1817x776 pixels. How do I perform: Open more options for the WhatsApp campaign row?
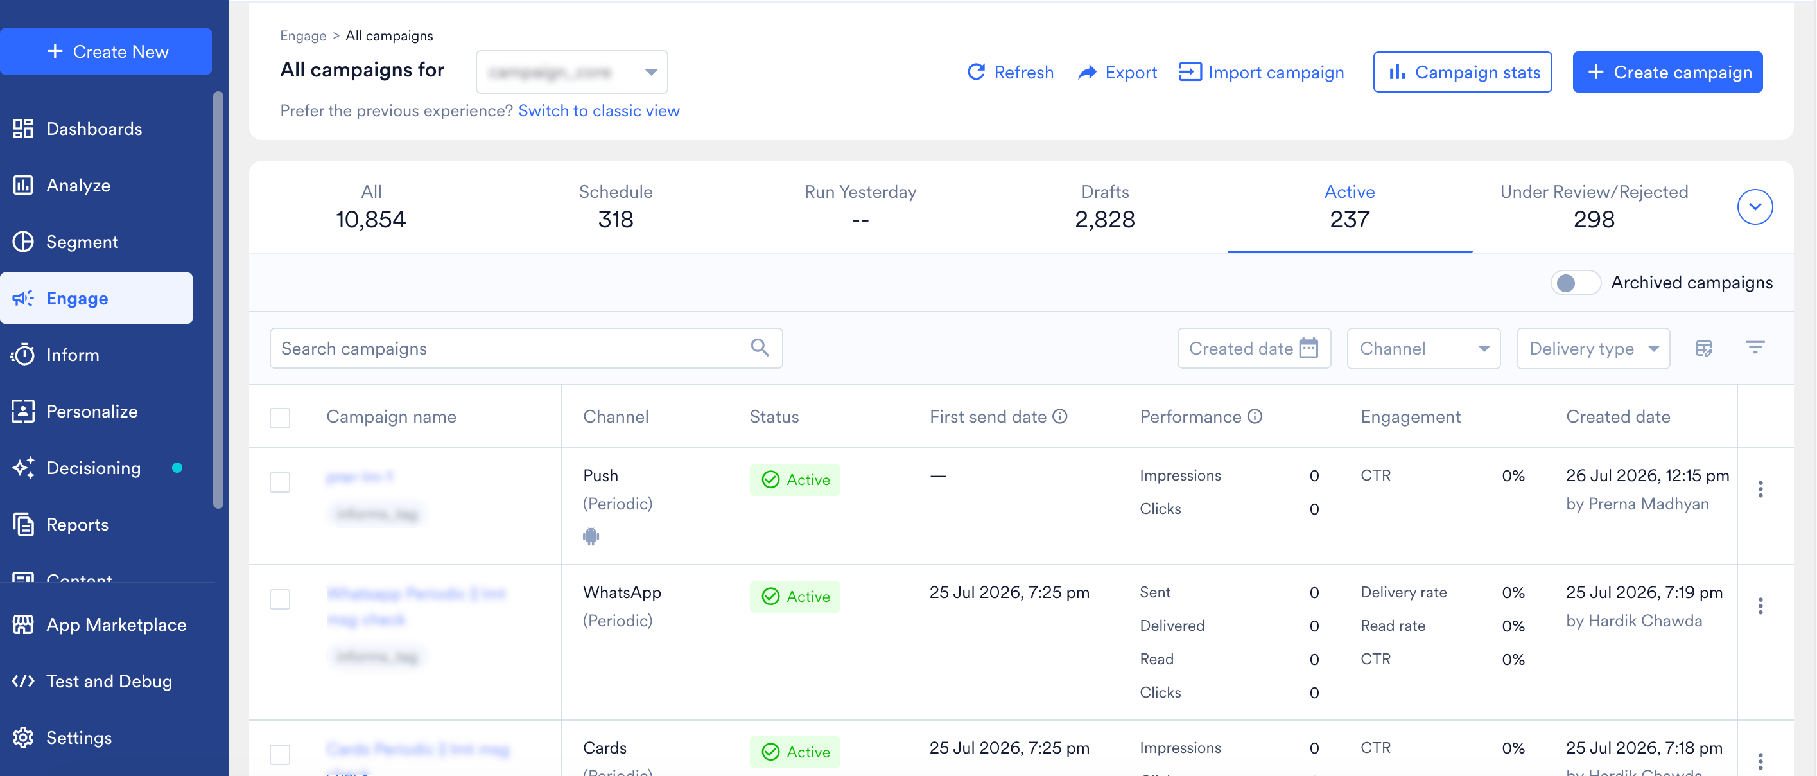point(1760,606)
